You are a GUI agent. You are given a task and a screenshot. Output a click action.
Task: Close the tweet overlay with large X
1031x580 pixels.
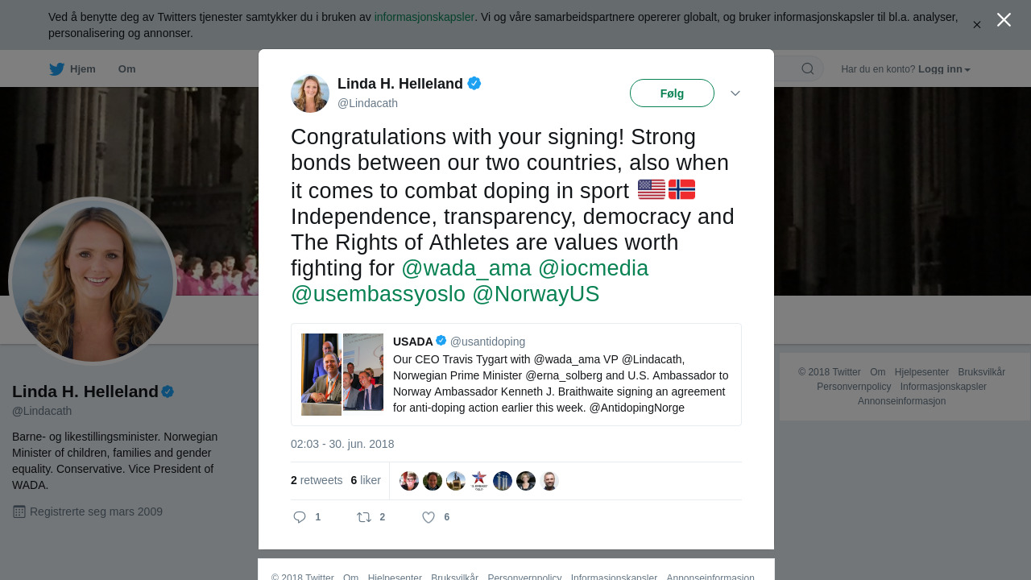(x=1004, y=20)
